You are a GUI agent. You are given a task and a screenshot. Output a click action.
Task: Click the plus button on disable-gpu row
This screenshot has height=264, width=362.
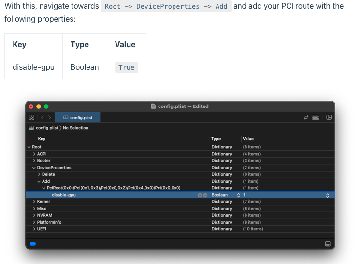click(x=200, y=195)
